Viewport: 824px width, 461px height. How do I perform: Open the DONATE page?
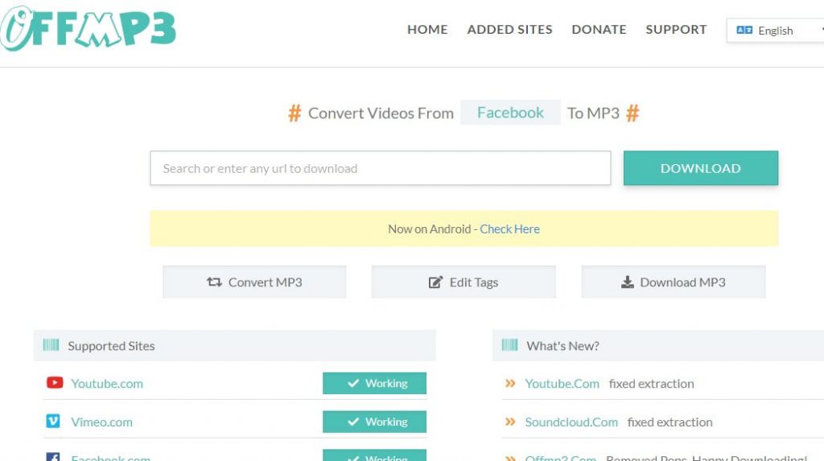click(x=599, y=30)
